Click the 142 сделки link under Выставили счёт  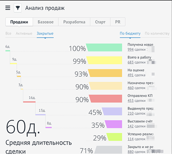(x=137, y=126)
